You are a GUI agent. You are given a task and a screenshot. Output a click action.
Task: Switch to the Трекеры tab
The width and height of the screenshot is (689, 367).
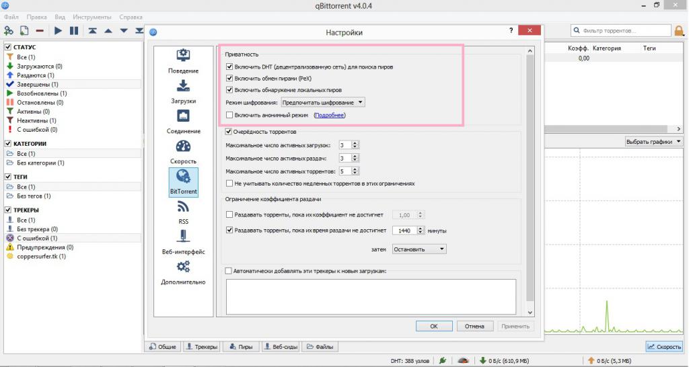(x=202, y=347)
